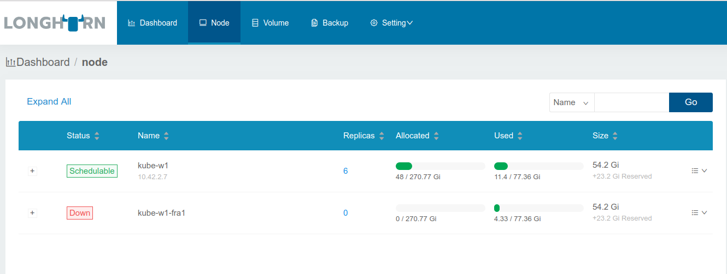Click kube-w1-fra1 replica count 0
Image resolution: width=727 pixels, height=274 pixels.
345,213
